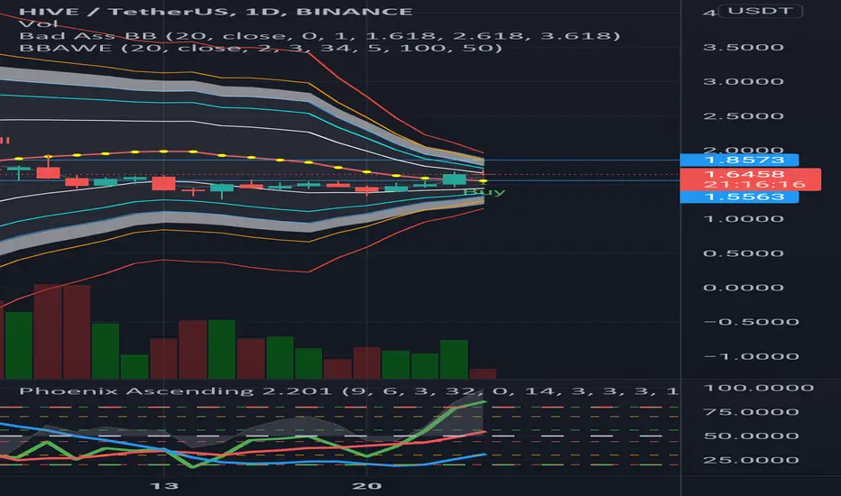Click the 50.0000 oscillator scale value
Viewport: 841px width, 496px height.
(751, 436)
